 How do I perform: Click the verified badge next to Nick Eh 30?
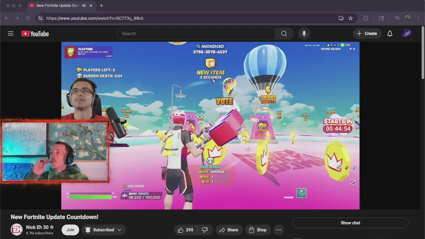pos(52,227)
